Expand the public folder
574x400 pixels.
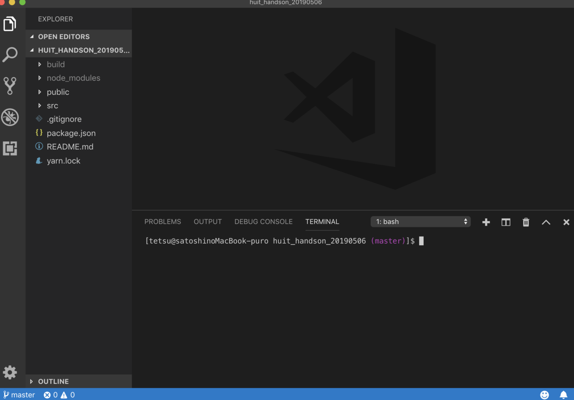(x=79, y=92)
